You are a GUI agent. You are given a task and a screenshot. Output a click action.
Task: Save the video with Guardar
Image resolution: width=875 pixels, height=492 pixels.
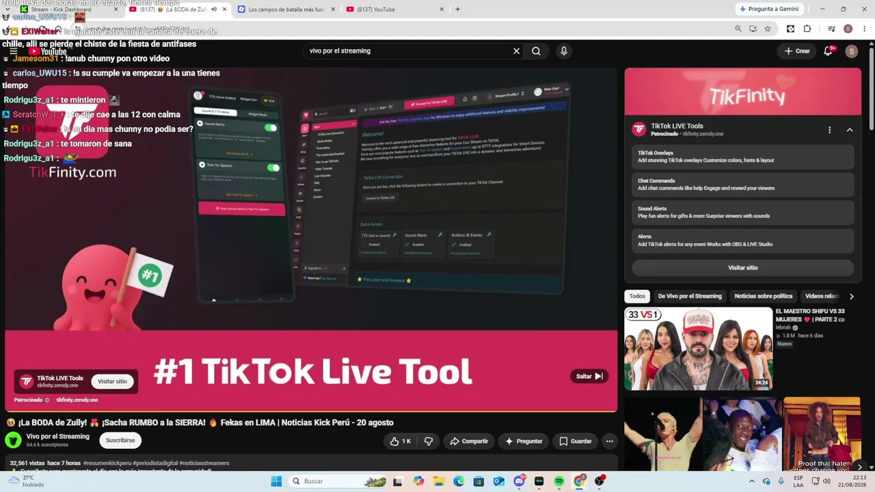click(x=575, y=441)
